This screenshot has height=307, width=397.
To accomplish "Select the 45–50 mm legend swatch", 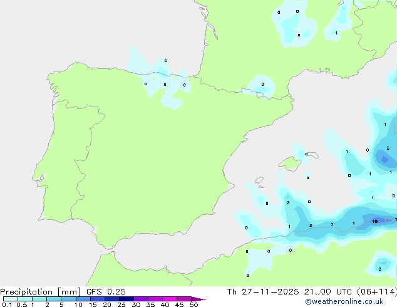I will (184, 299).
